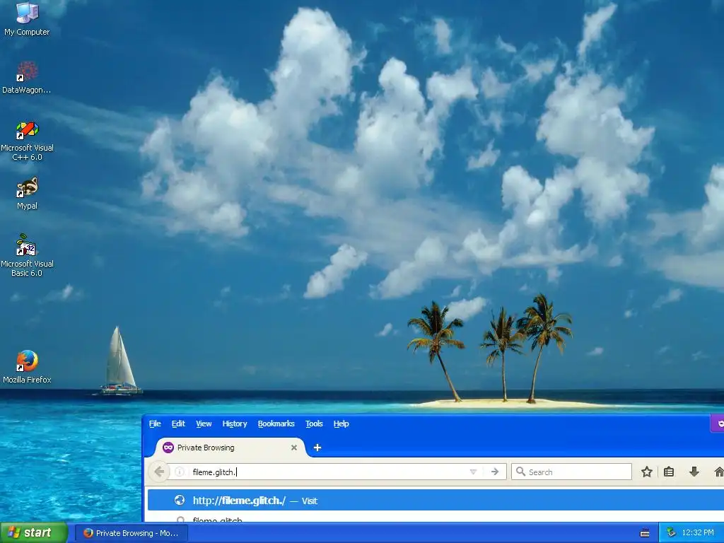Close the Private Browsing tab
The image size is (724, 543).
[x=293, y=448]
